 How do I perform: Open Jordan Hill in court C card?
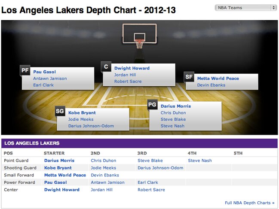click(125, 75)
